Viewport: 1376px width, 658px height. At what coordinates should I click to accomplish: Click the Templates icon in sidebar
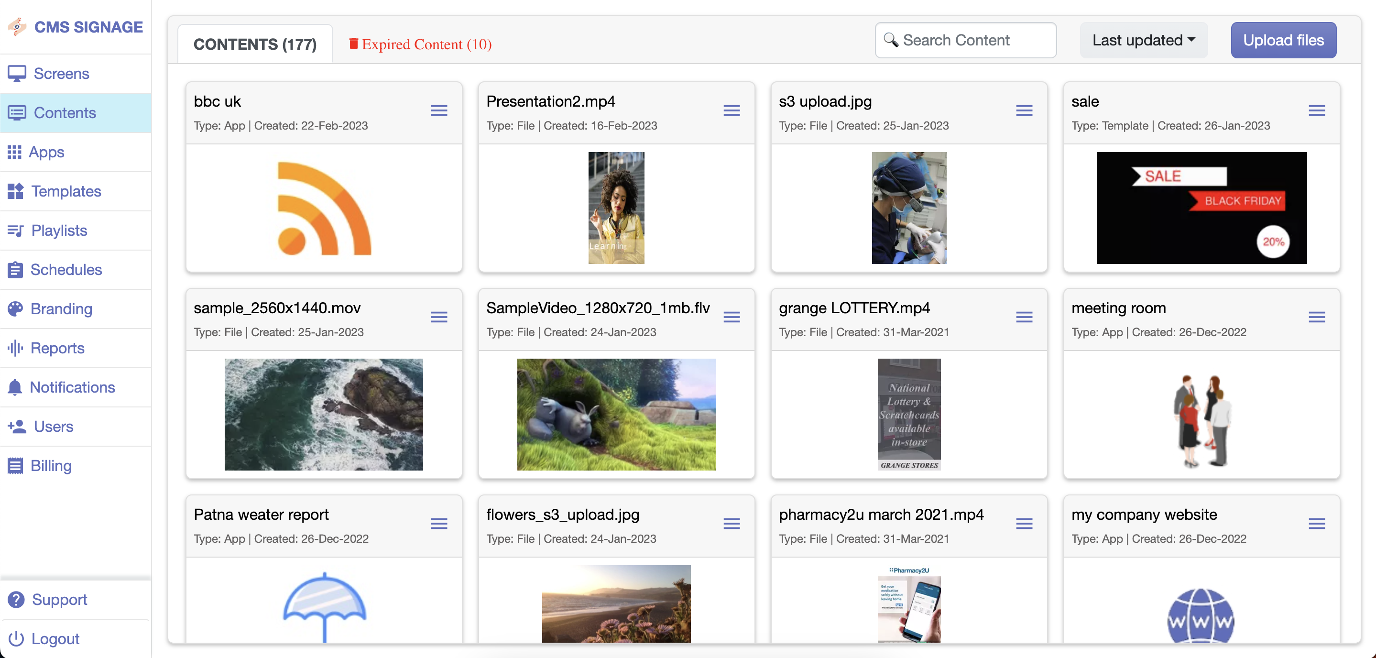tap(15, 191)
